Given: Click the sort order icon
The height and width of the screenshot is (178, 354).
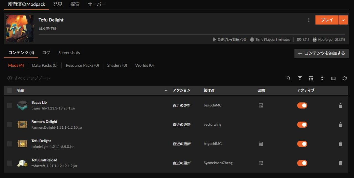Looking at the screenshot, I should (x=322, y=78).
